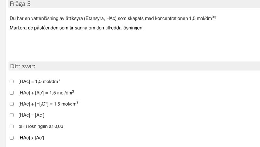
Task: Click the label [HAc] + [H₃O⁺] = 1,5 mol/dm³
Action: (48, 104)
